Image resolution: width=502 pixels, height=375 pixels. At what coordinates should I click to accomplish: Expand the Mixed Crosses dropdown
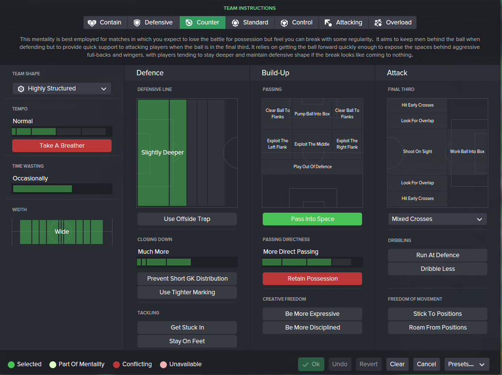pos(437,219)
